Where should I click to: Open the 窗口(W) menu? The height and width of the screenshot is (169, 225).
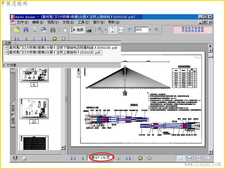[99, 22]
